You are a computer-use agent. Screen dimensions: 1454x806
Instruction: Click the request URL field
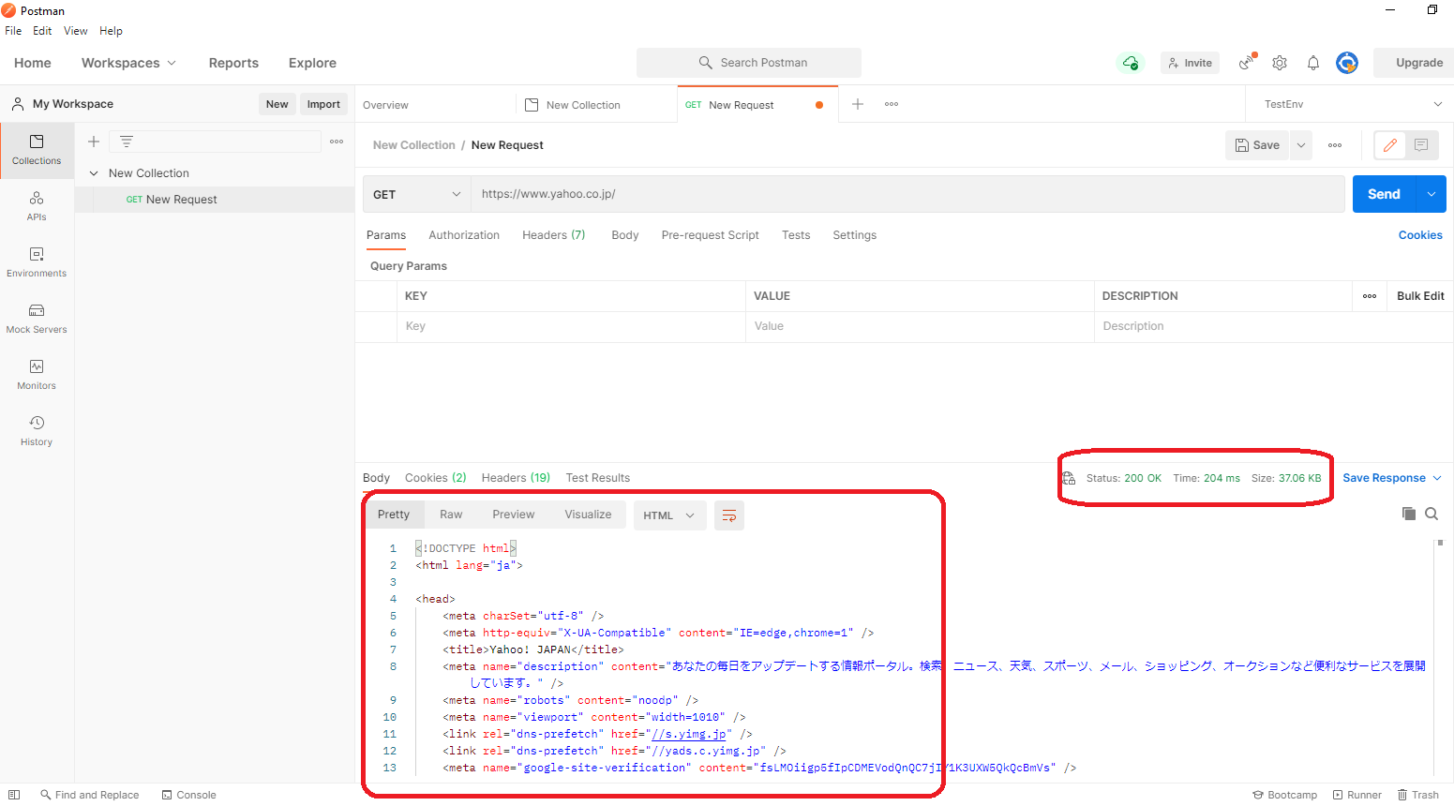click(907, 194)
